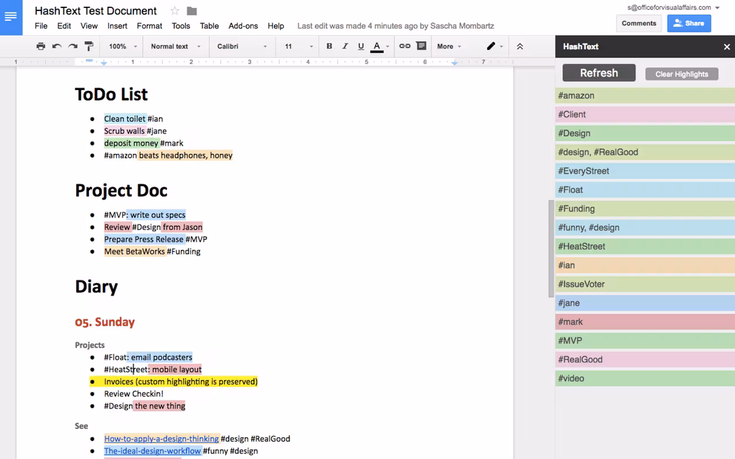
Task: Select the #HeatStreet tag in sidebar
Action: pos(645,246)
